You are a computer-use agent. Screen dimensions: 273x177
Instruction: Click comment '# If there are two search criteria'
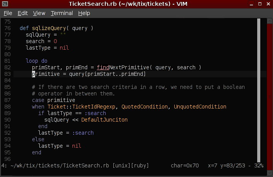tap(84, 87)
